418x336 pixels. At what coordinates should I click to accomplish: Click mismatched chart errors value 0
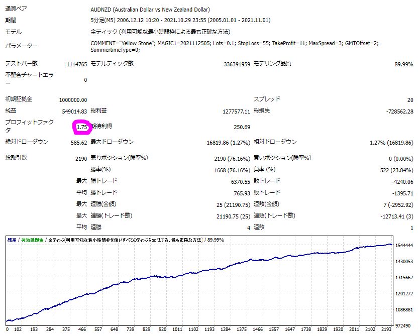pos(85,80)
